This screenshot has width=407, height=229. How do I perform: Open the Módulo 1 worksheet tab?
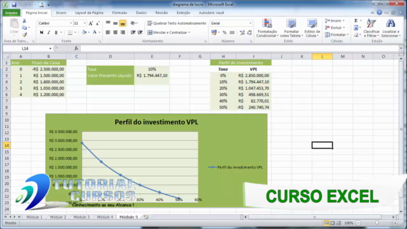(34, 217)
